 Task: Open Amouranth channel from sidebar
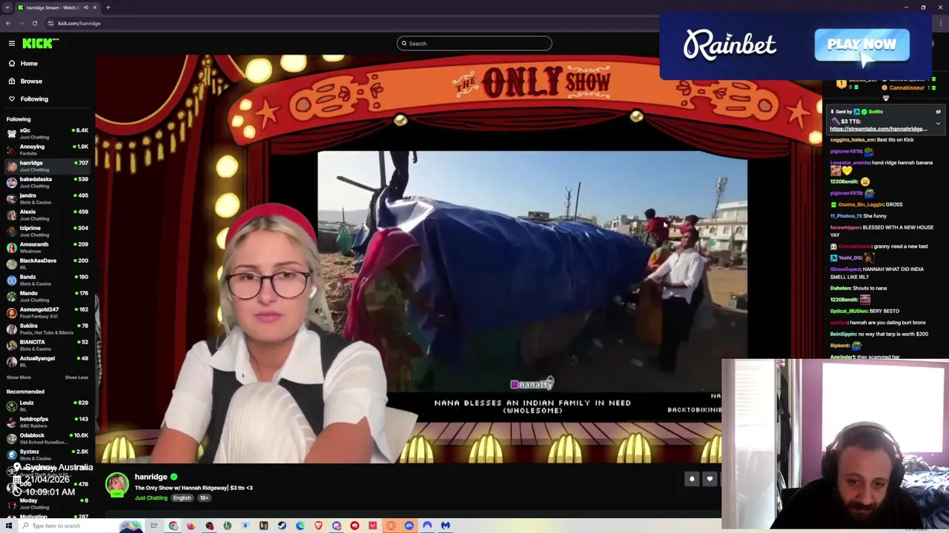pos(47,247)
